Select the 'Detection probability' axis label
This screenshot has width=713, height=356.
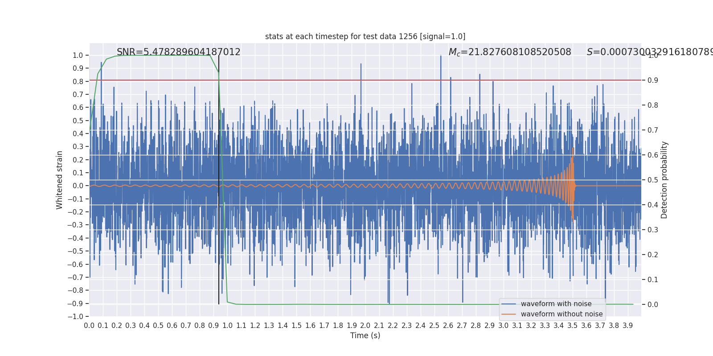click(x=664, y=180)
